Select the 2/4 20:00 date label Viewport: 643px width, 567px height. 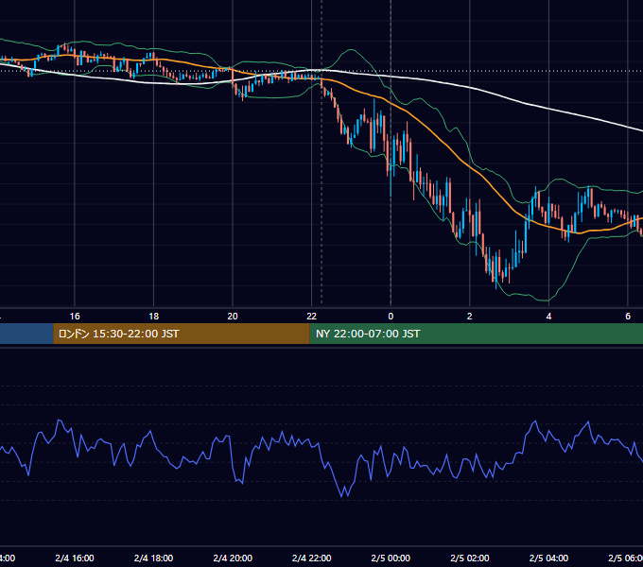233,558
